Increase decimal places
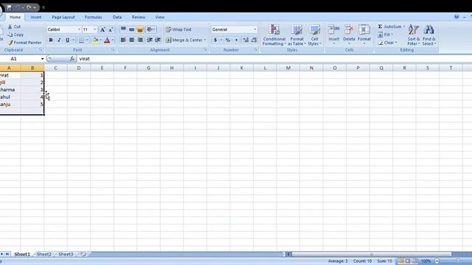Screen dimensions: 472x265 [246, 40]
